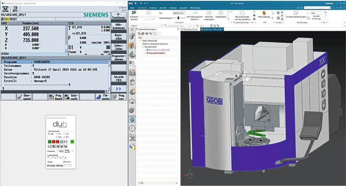Open Zeiten / Zähler softkey
This screenshot has height=186, width=346.
click(119, 47)
